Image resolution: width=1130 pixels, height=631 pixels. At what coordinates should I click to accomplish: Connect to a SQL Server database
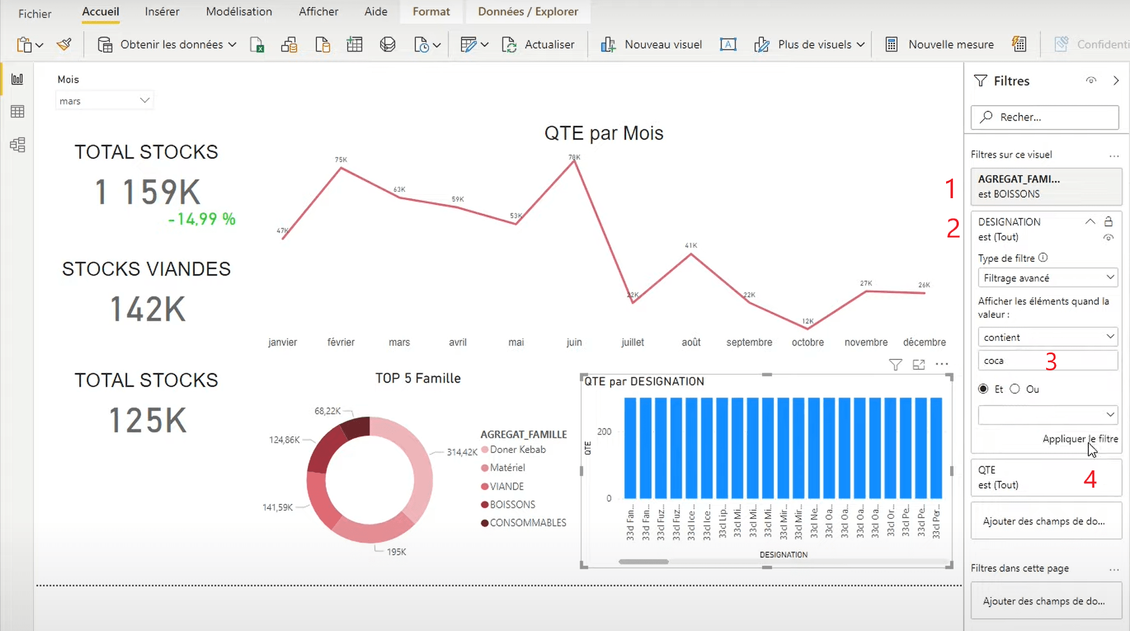289,44
